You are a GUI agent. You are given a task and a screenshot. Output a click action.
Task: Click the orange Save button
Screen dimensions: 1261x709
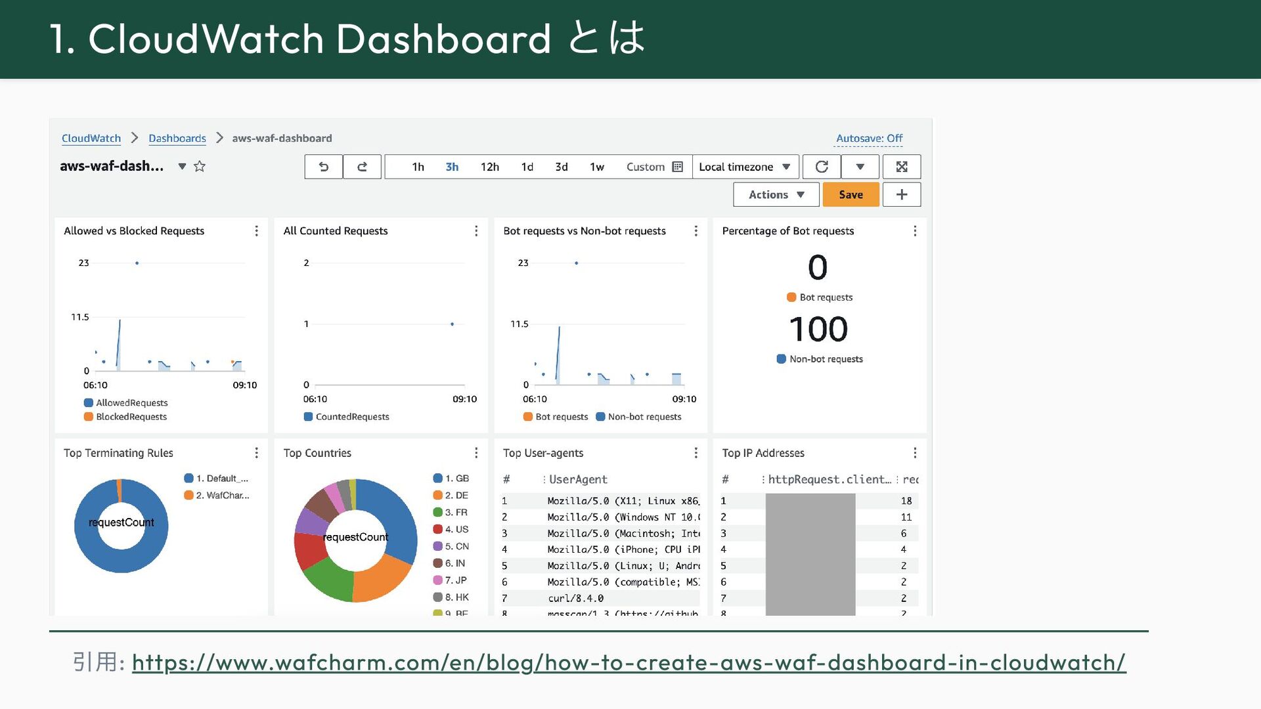851,194
